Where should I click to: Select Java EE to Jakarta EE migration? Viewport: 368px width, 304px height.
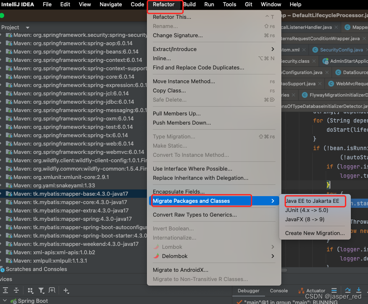315,201
